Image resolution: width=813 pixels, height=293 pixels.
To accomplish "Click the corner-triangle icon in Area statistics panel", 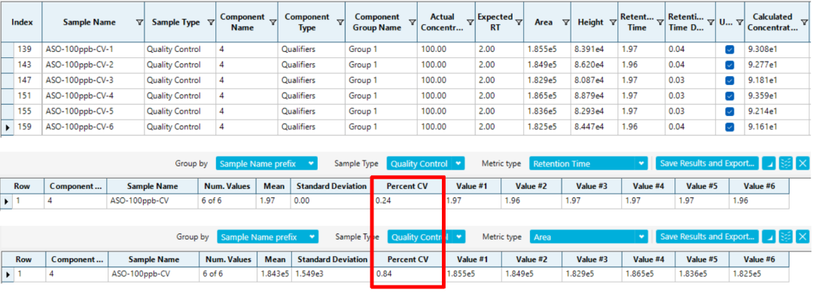I will click(x=769, y=237).
